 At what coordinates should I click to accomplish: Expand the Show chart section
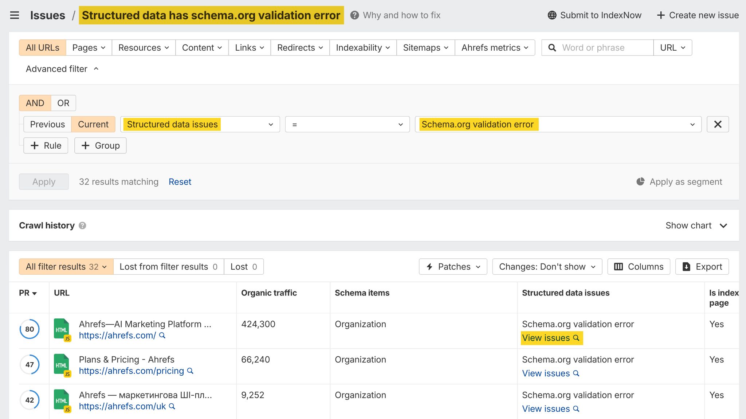[x=696, y=226]
